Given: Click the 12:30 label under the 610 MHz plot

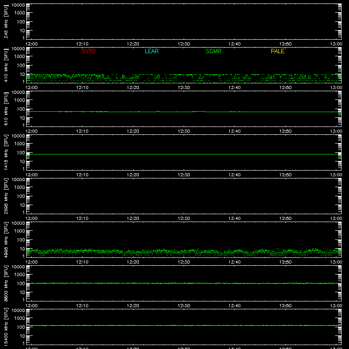Looking at the screenshot, I should [x=184, y=131].
